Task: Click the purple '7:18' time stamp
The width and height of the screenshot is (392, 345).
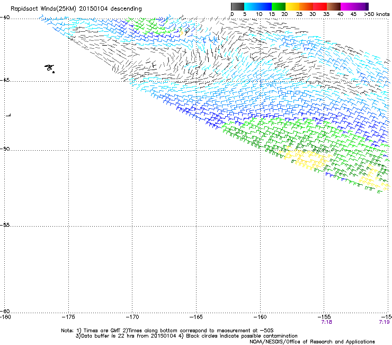Action: [x=326, y=322]
